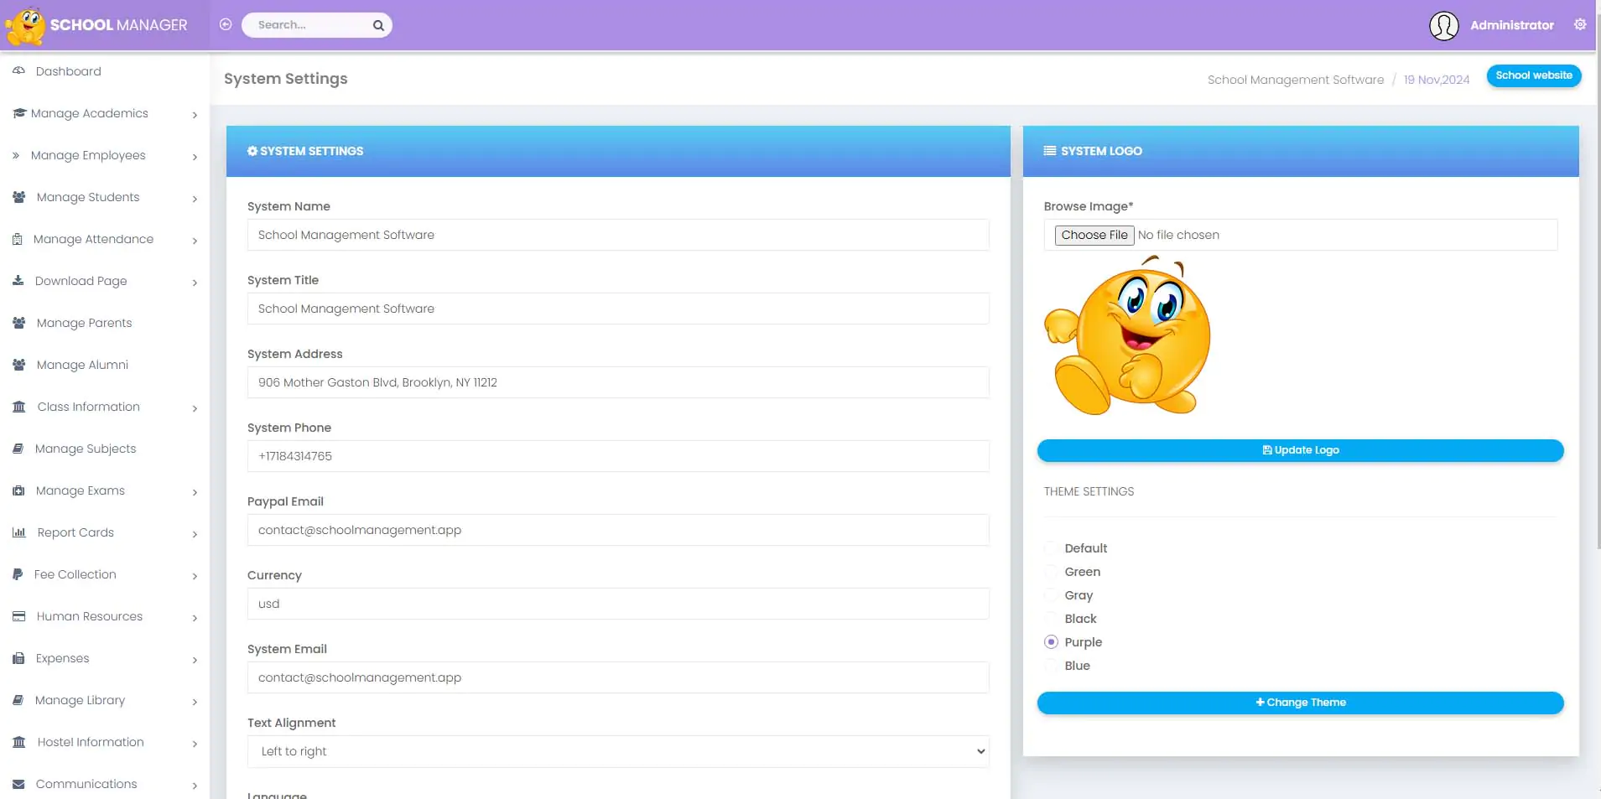
Task: Choose the Blue theme radio button
Action: (x=1051, y=666)
